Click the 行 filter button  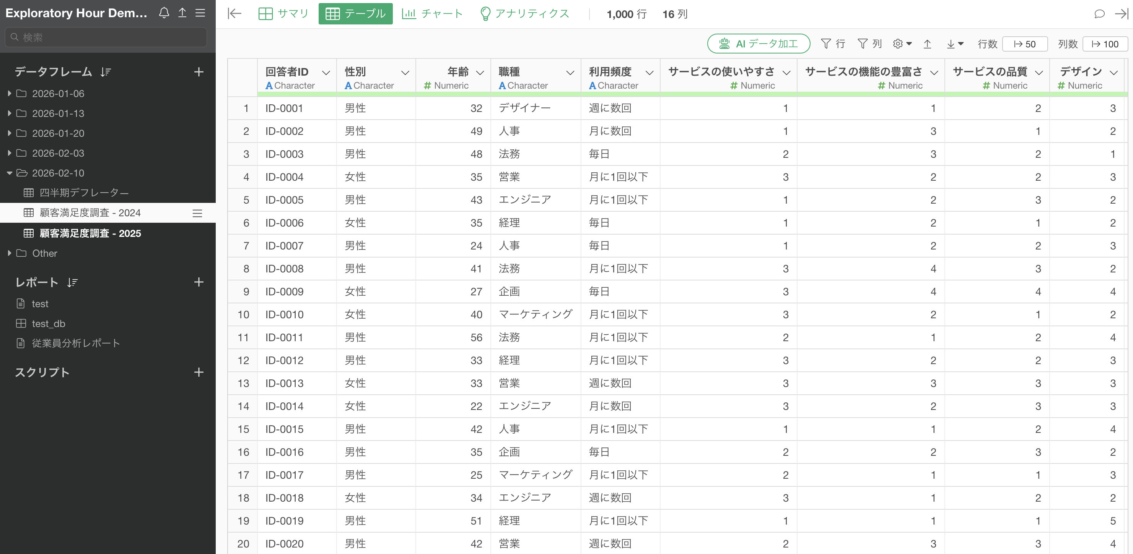833,44
